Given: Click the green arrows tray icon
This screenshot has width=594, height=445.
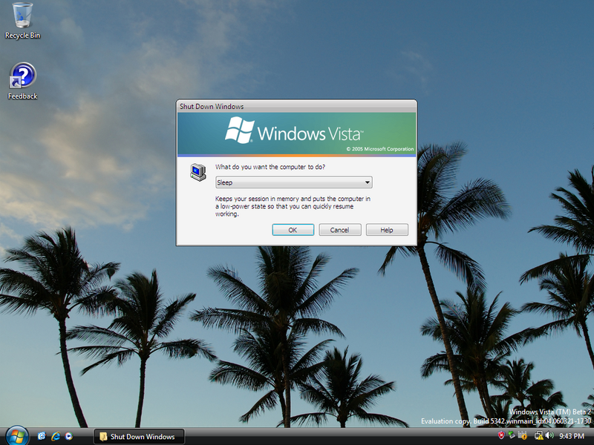Looking at the screenshot, I should point(512,435).
